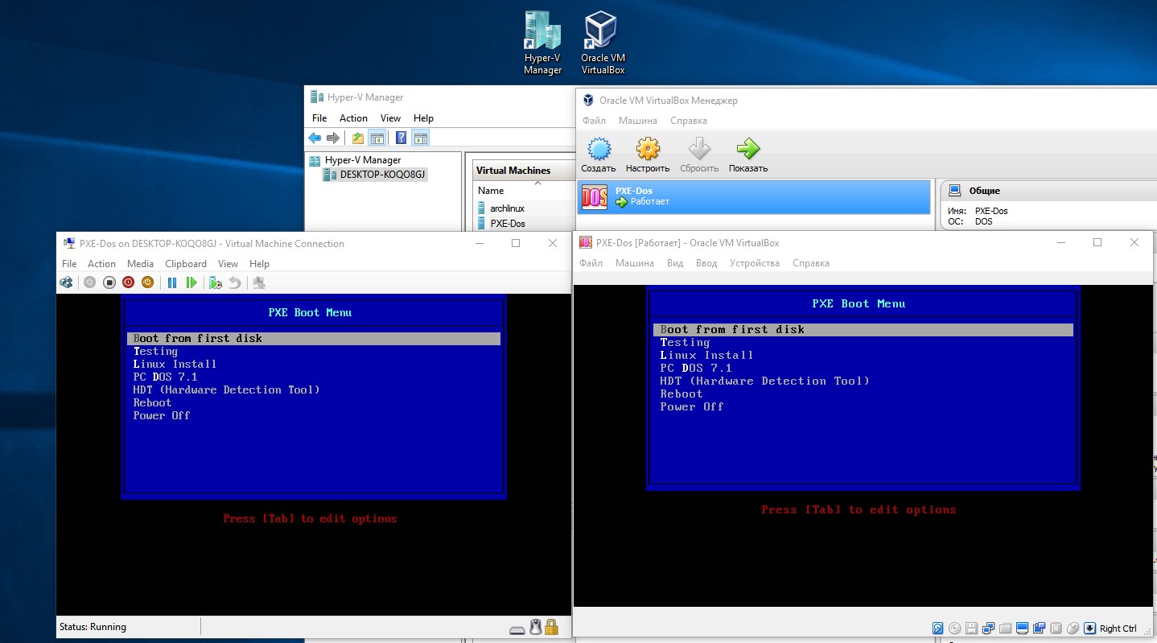This screenshot has height=643, width=1157.
Task: Sort by Name column header in Hyper-V
Action: [491, 191]
